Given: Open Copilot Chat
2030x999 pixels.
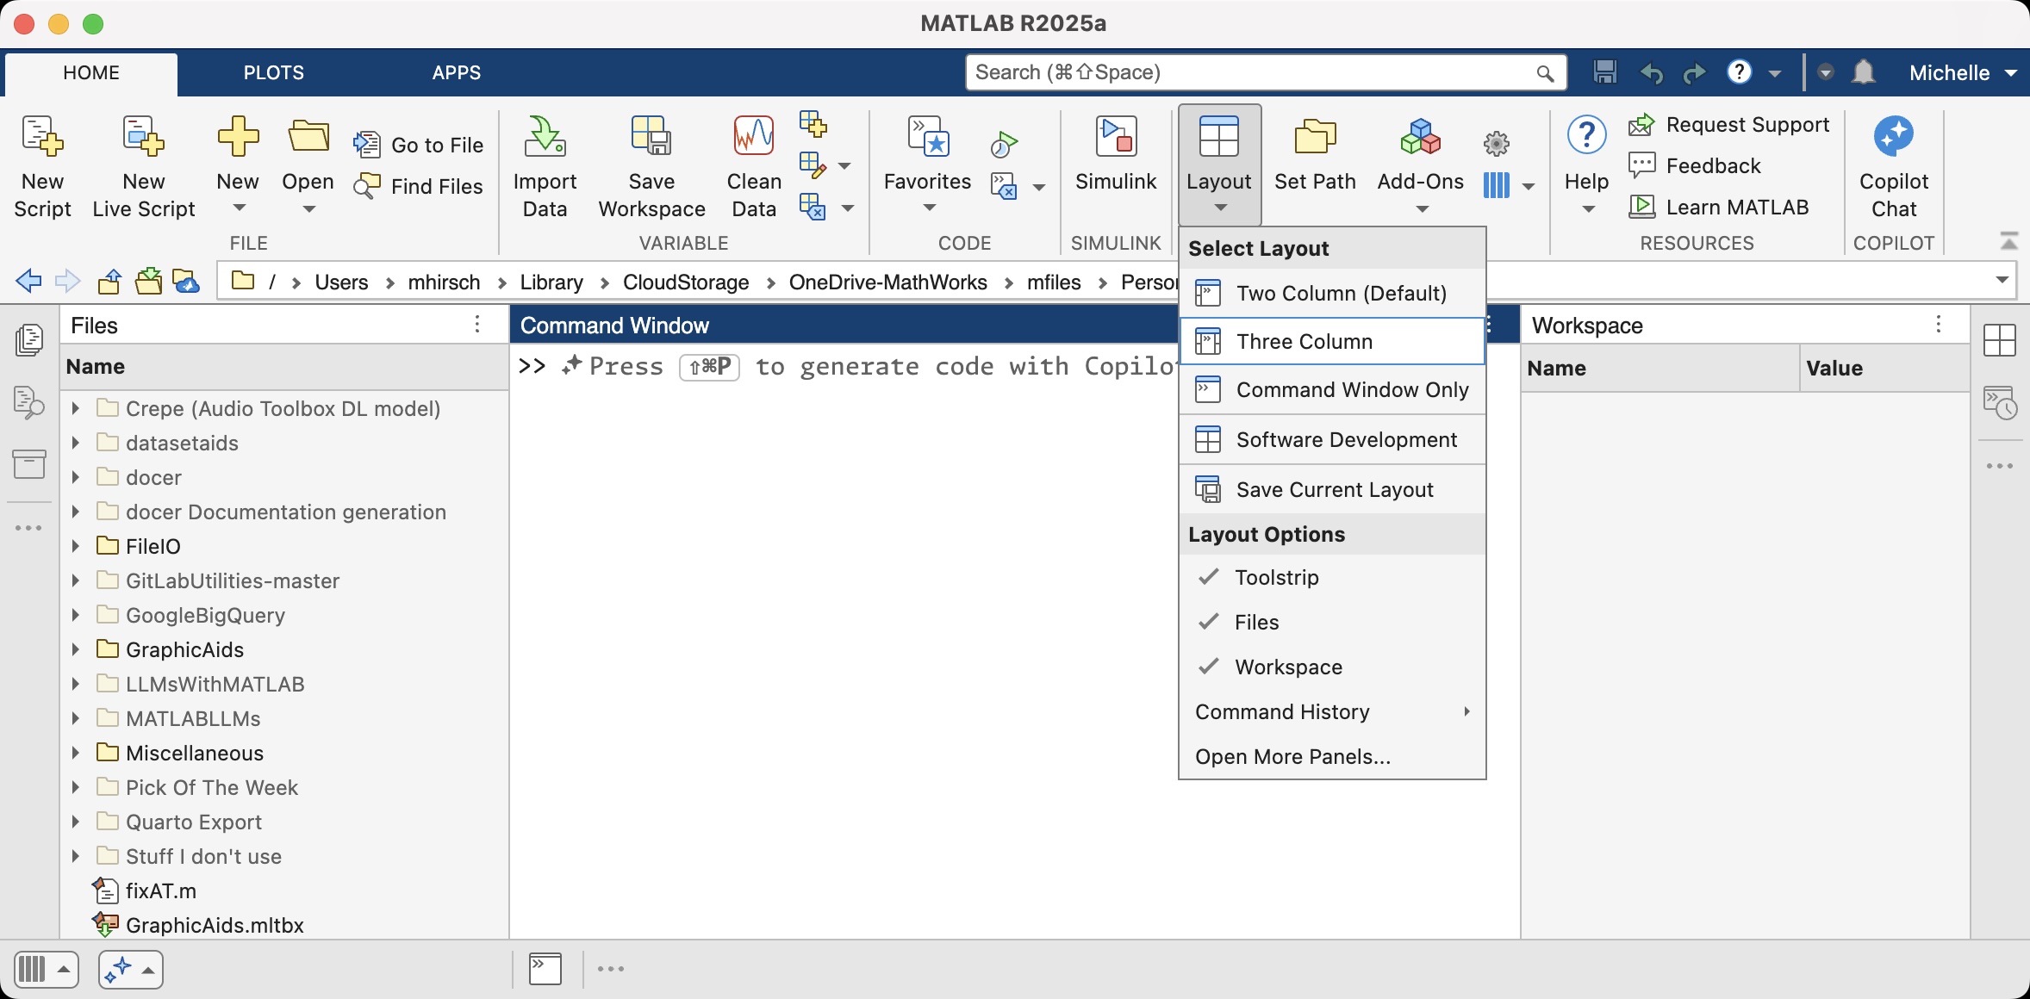Looking at the screenshot, I should click(1893, 138).
